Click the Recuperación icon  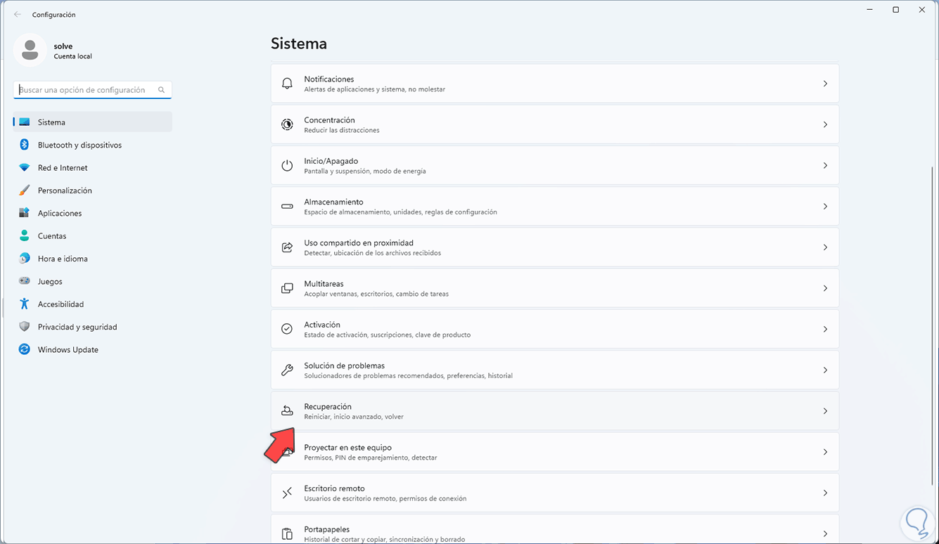(x=287, y=411)
